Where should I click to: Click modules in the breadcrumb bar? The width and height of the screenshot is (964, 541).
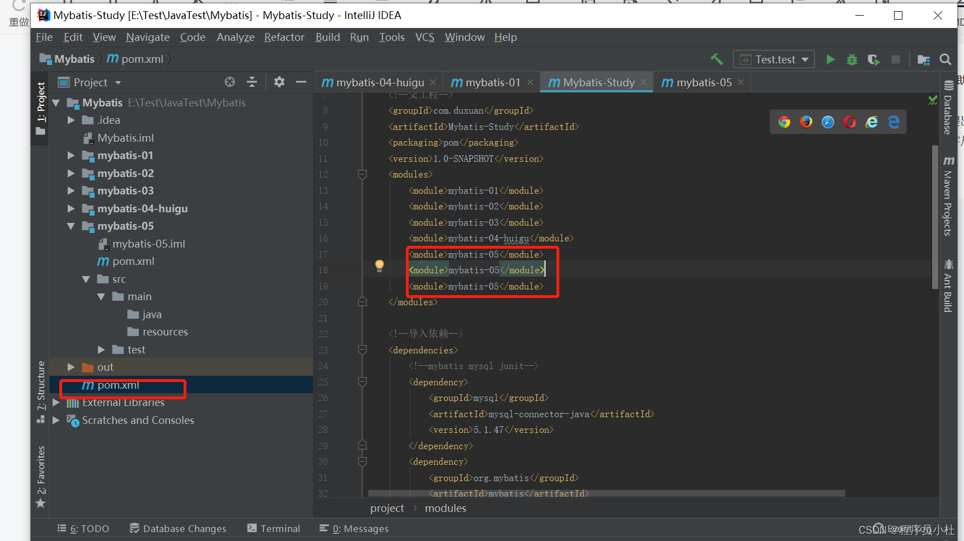[x=445, y=508]
